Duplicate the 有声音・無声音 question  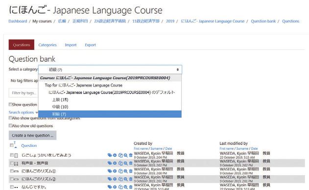tap(120, 163)
